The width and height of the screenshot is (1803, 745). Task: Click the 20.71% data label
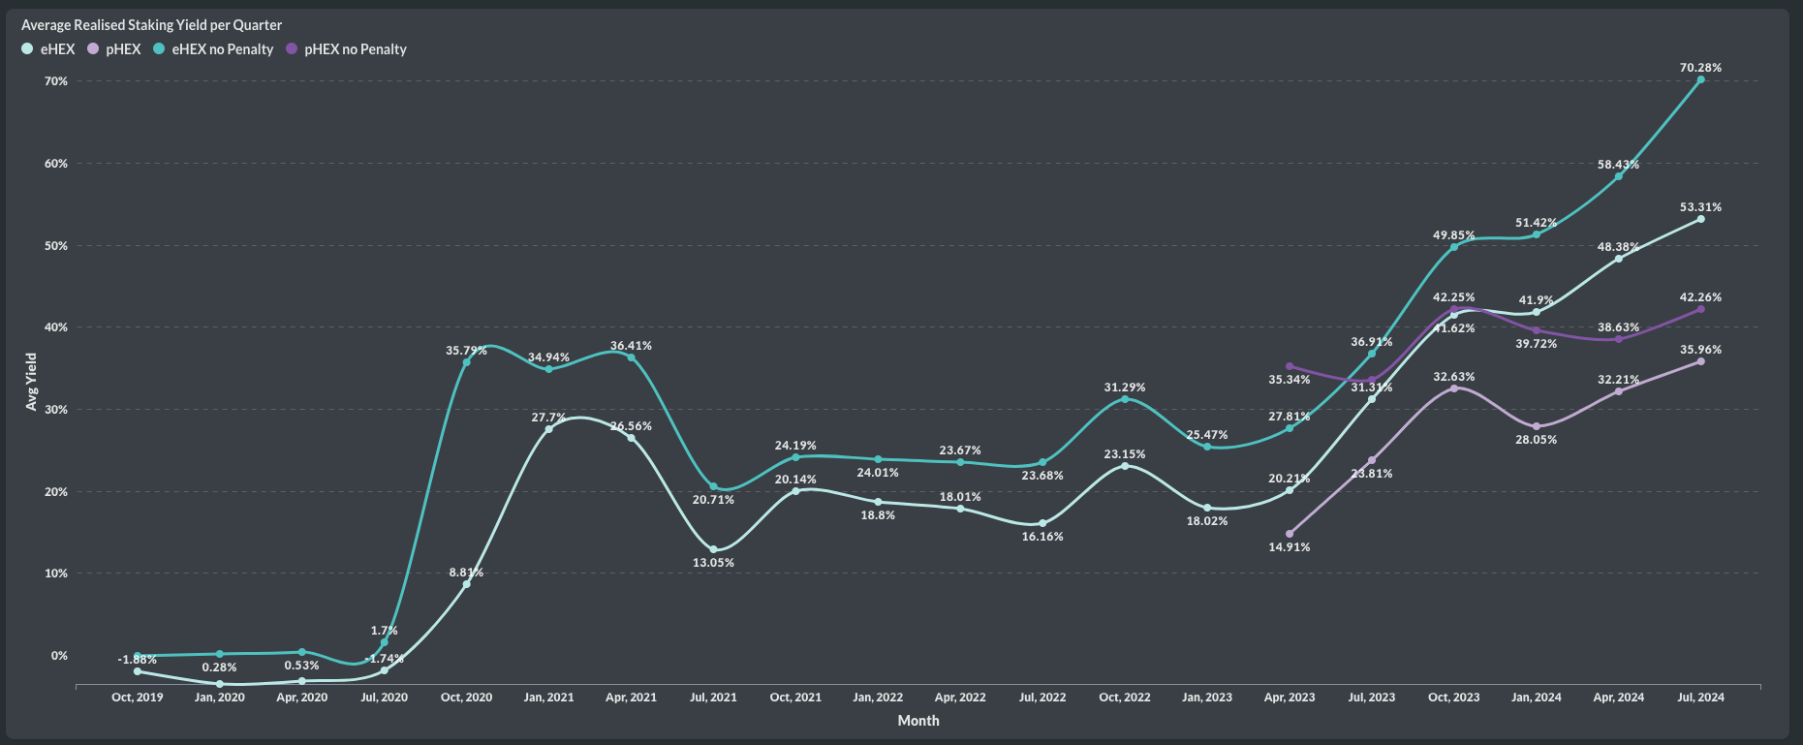coord(713,500)
